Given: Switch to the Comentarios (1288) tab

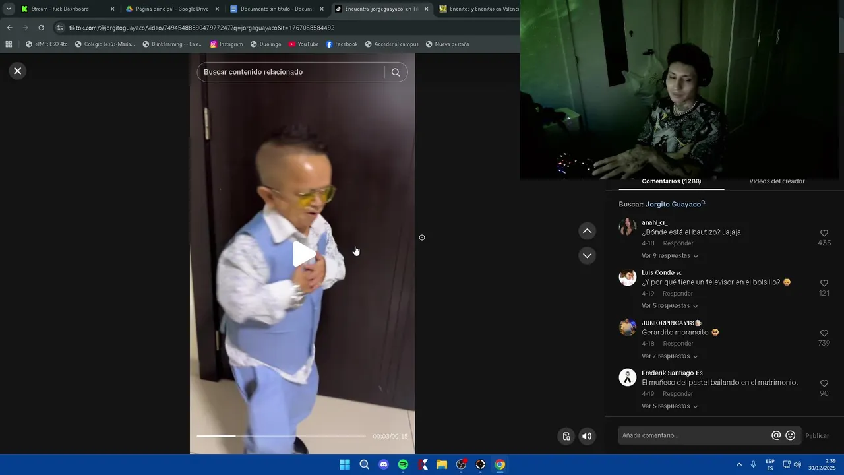Looking at the screenshot, I should 671,181.
